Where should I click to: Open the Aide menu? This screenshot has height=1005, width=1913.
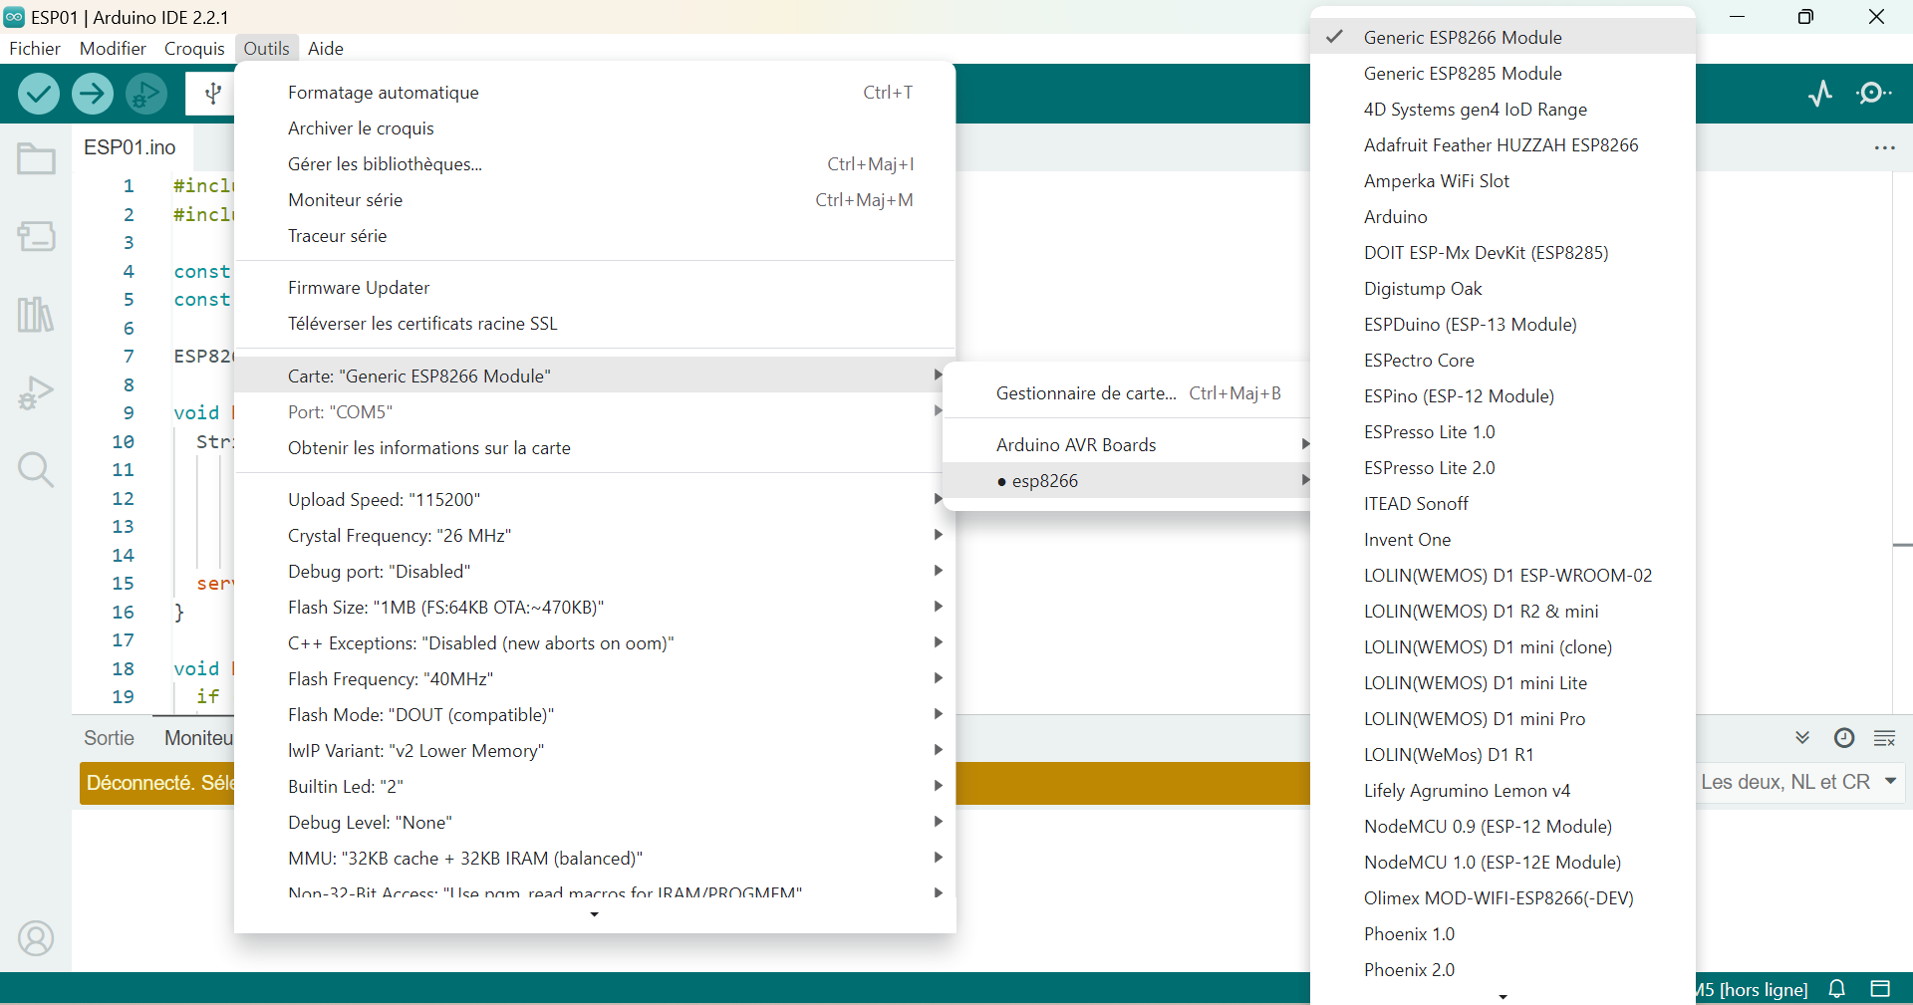[326, 49]
